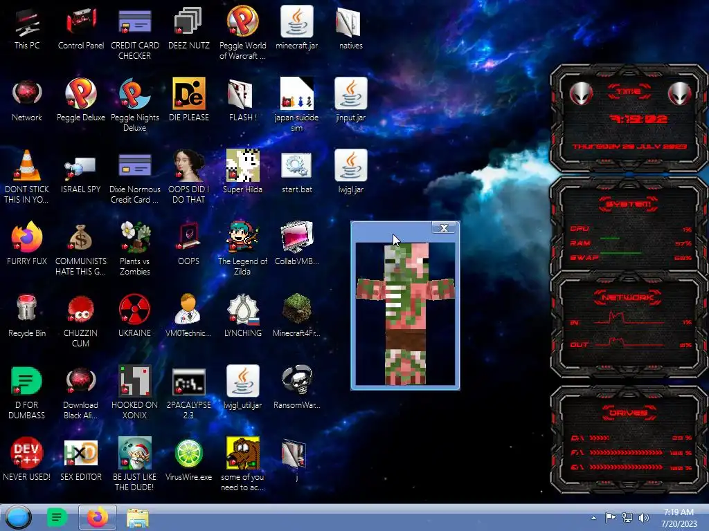Open the Control Panel desktop icon
This screenshot has width=709, height=531.
click(81, 28)
